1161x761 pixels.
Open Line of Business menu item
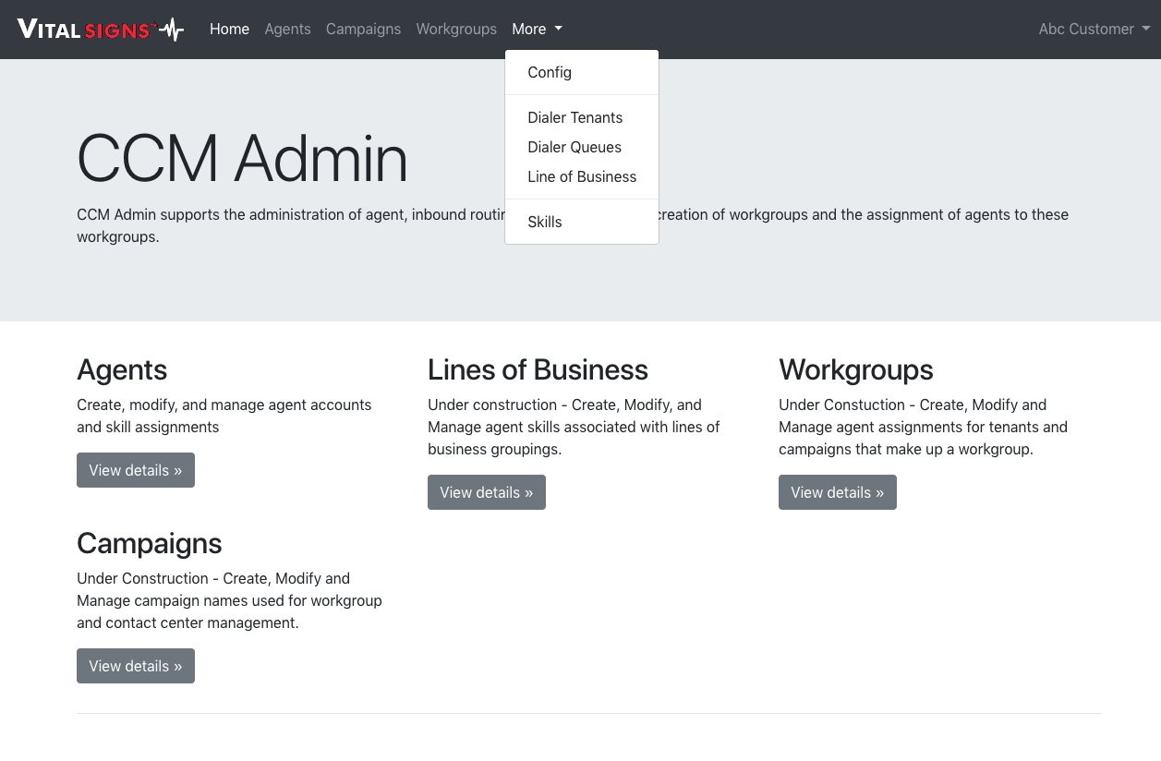pyautogui.click(x=582, y=177)
